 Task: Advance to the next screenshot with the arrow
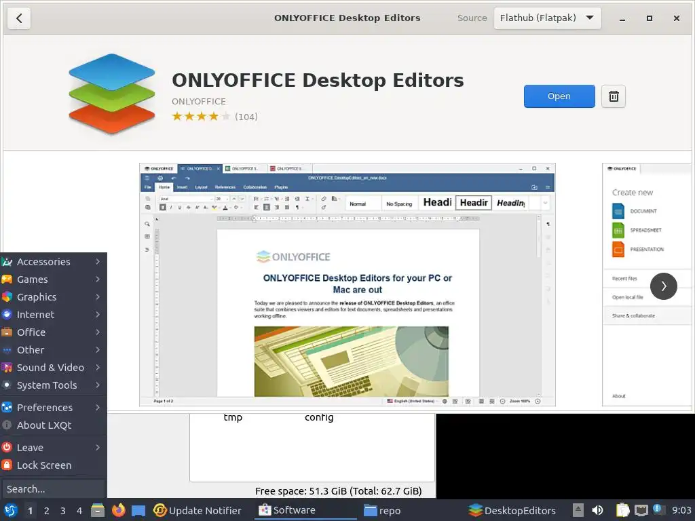point(664,286)
